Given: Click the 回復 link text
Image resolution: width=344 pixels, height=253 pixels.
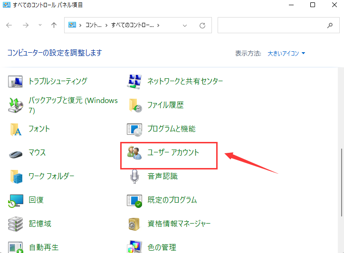Looking at the screenshot, I should [36, 200].
